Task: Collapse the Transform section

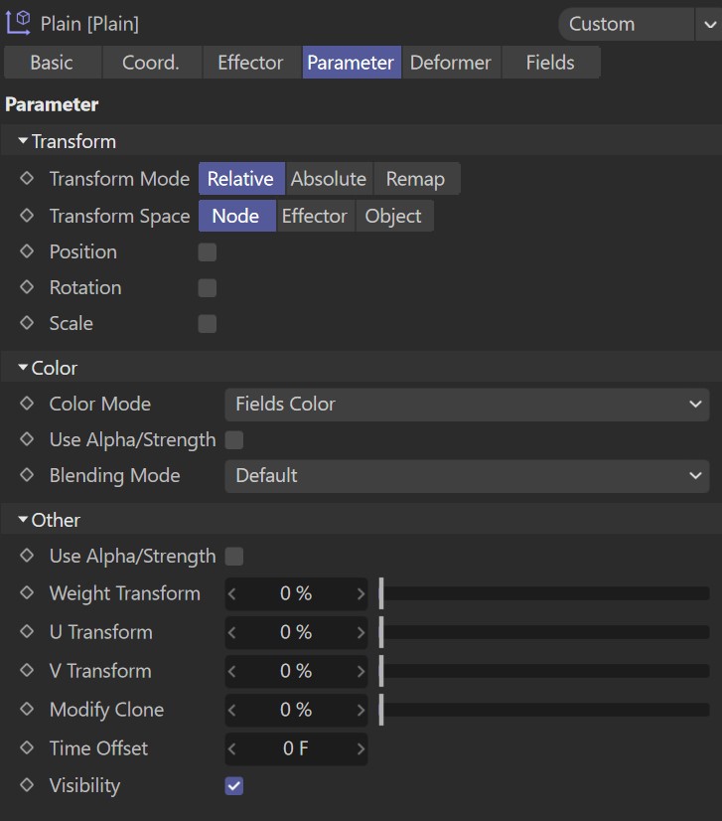Action: tap(23, 142)
